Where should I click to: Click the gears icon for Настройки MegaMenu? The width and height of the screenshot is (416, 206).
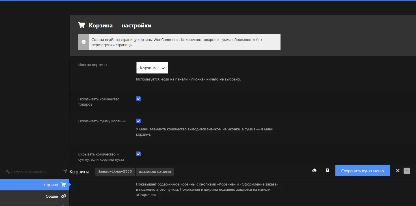coord(8,172)
